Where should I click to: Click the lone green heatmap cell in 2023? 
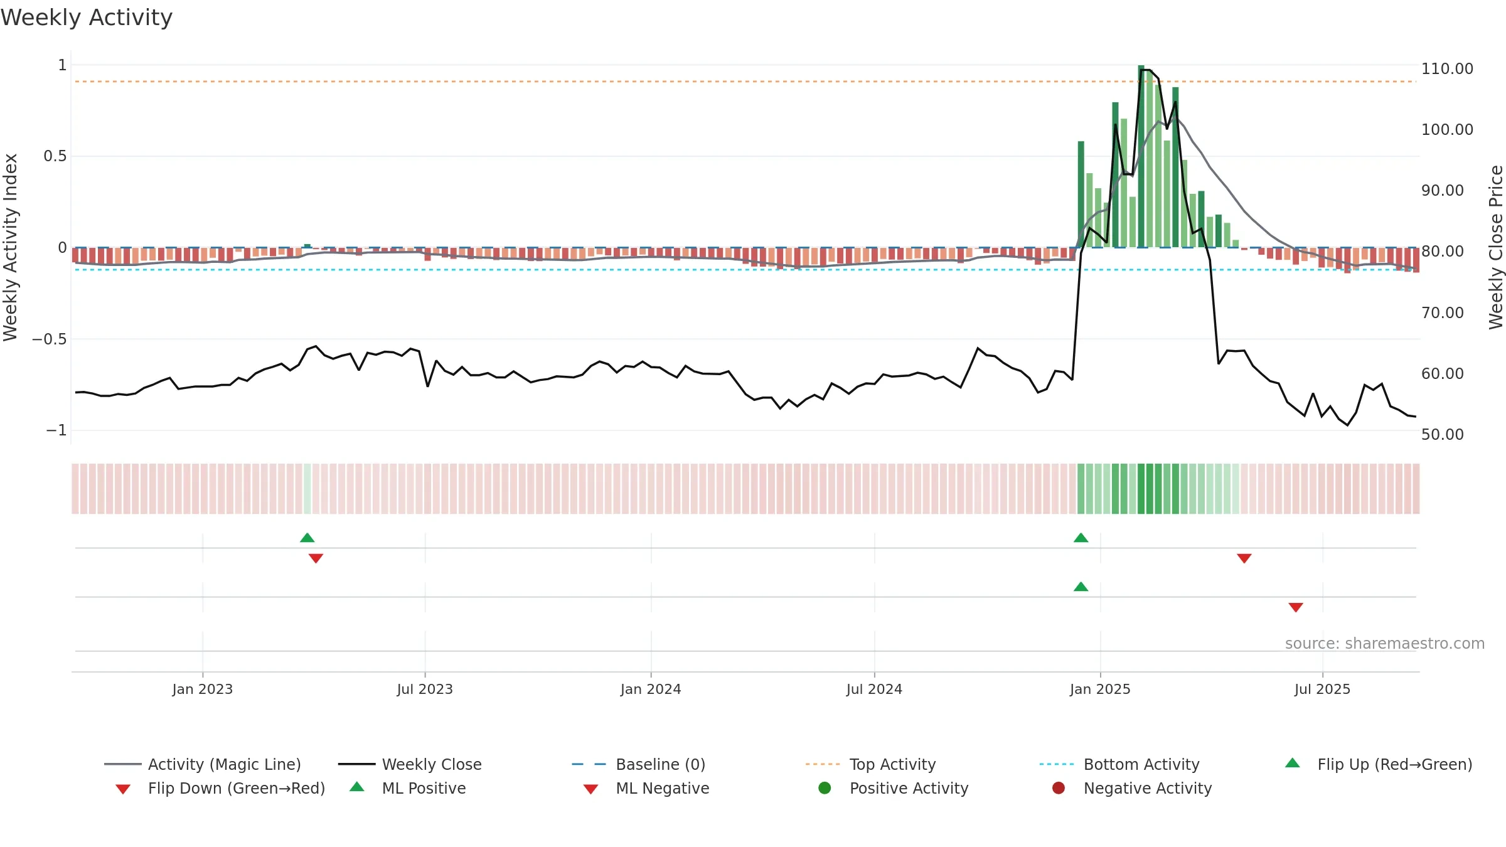307,489
